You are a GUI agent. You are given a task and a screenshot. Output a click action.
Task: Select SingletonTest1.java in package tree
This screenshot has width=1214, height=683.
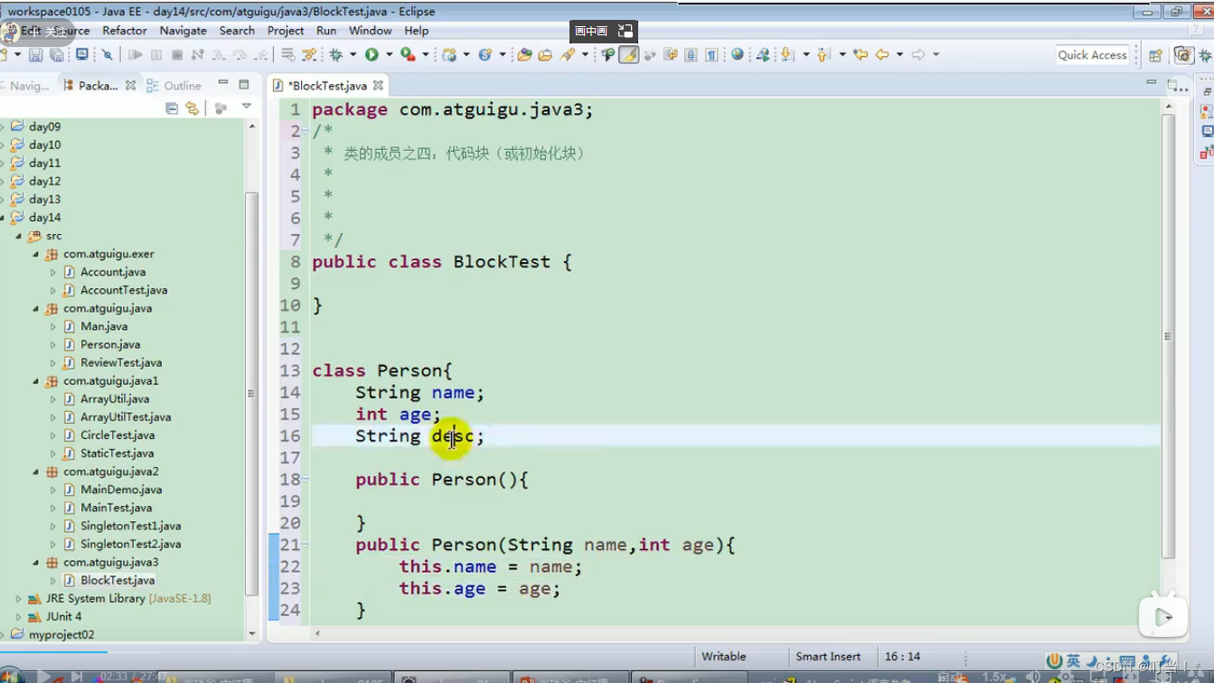(130, 526)
